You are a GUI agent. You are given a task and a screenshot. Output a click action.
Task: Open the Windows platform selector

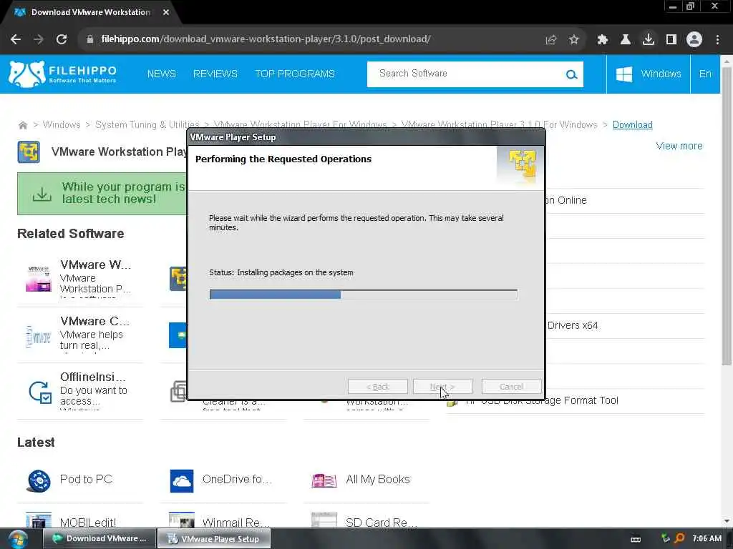click(x=649, y=74)
